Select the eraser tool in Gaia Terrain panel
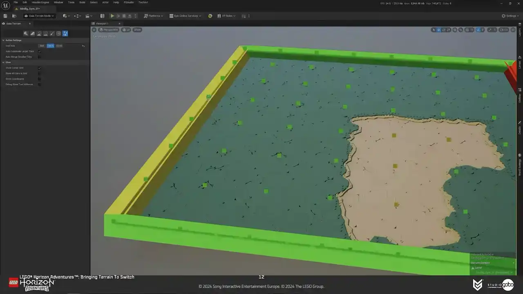Screen dimensions: 523x294 [32, 33]
